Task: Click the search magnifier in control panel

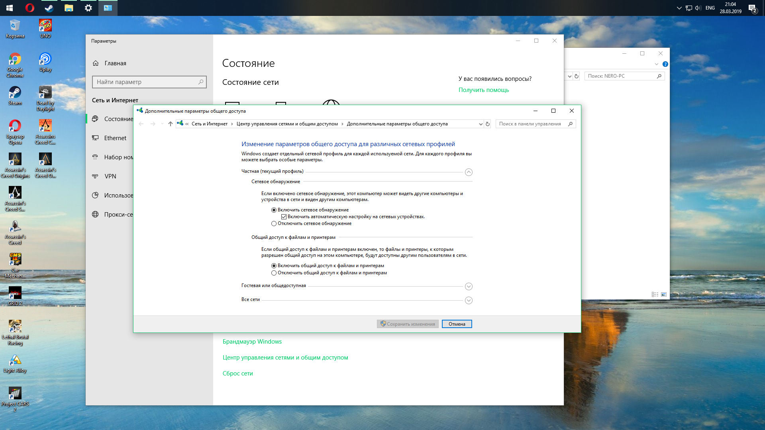Action: [570, 124]
